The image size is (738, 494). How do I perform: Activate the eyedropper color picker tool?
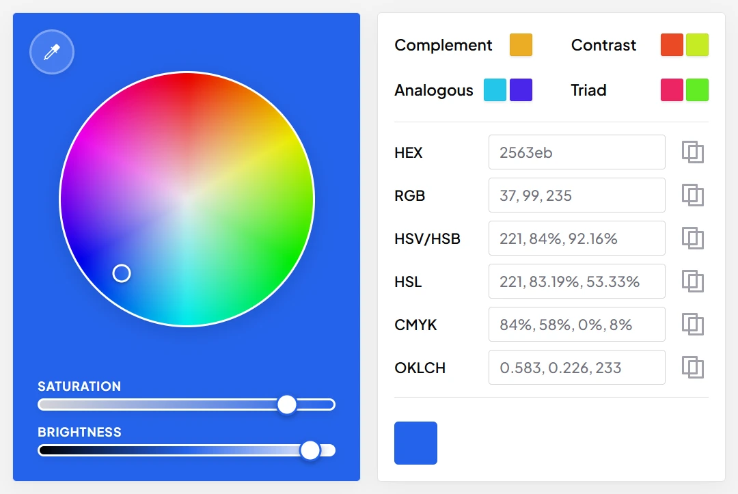click(x=52, y=52)
